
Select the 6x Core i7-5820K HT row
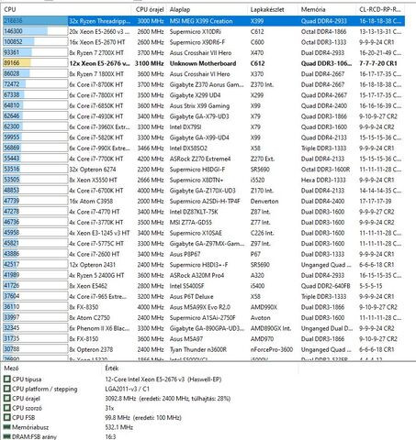pos(204,137)
